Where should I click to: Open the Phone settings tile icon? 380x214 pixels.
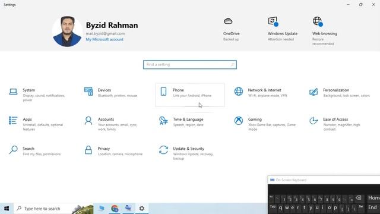click(x=163, y=92)
